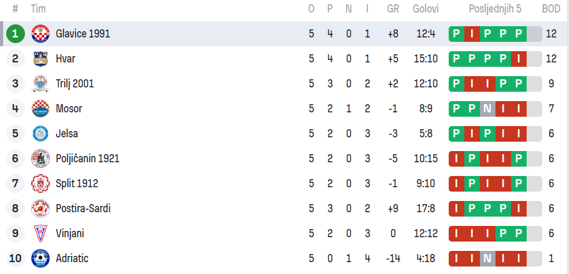Click Mosor's gray draw form badge
Screen dimensions: 569x274
point(488,109)
